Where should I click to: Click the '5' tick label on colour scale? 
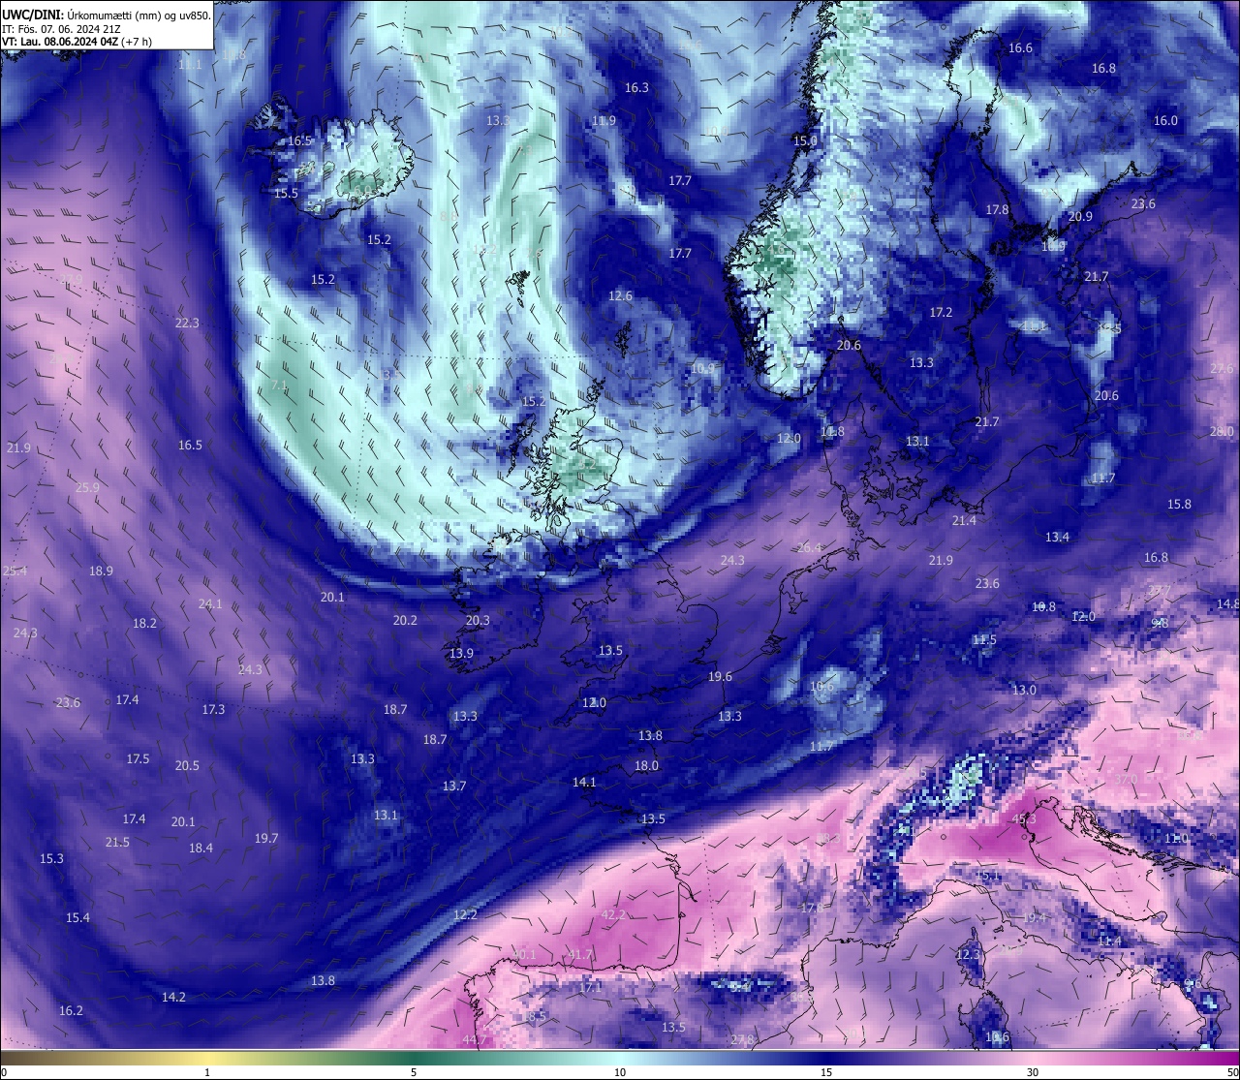(x=414, y=1072)
